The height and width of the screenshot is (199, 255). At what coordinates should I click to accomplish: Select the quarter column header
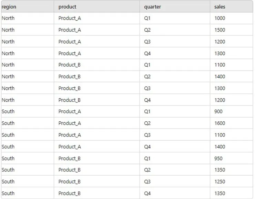point(153,7)
